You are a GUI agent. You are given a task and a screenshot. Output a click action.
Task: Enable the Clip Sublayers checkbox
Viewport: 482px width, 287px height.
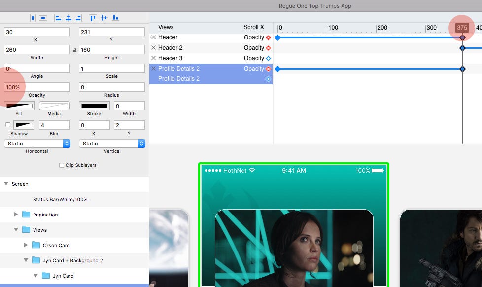click(x=62, y=165)
